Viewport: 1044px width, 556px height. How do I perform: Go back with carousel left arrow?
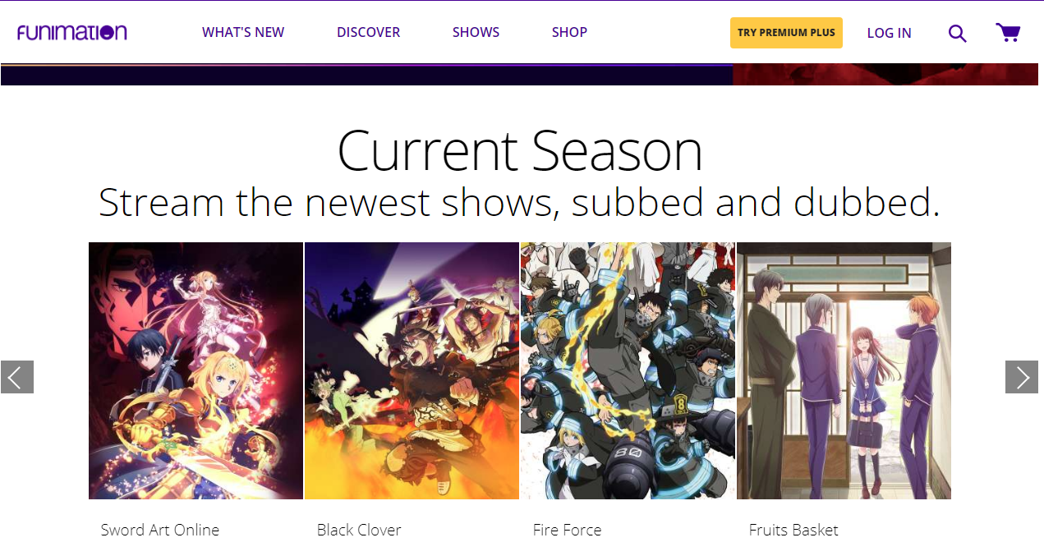17,377
